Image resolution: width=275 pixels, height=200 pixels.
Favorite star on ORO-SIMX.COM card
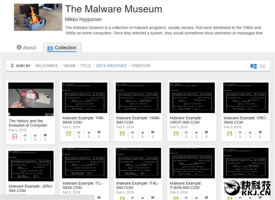[250, 132]
